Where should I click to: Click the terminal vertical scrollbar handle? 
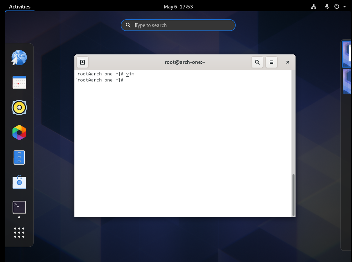coord(293,195)
